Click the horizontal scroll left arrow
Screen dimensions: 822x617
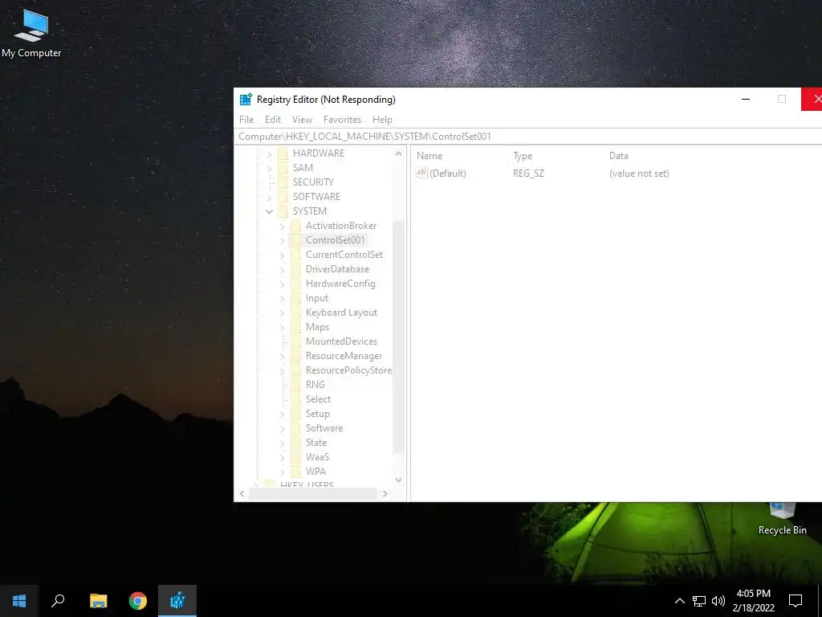click(x=242, y=494)
